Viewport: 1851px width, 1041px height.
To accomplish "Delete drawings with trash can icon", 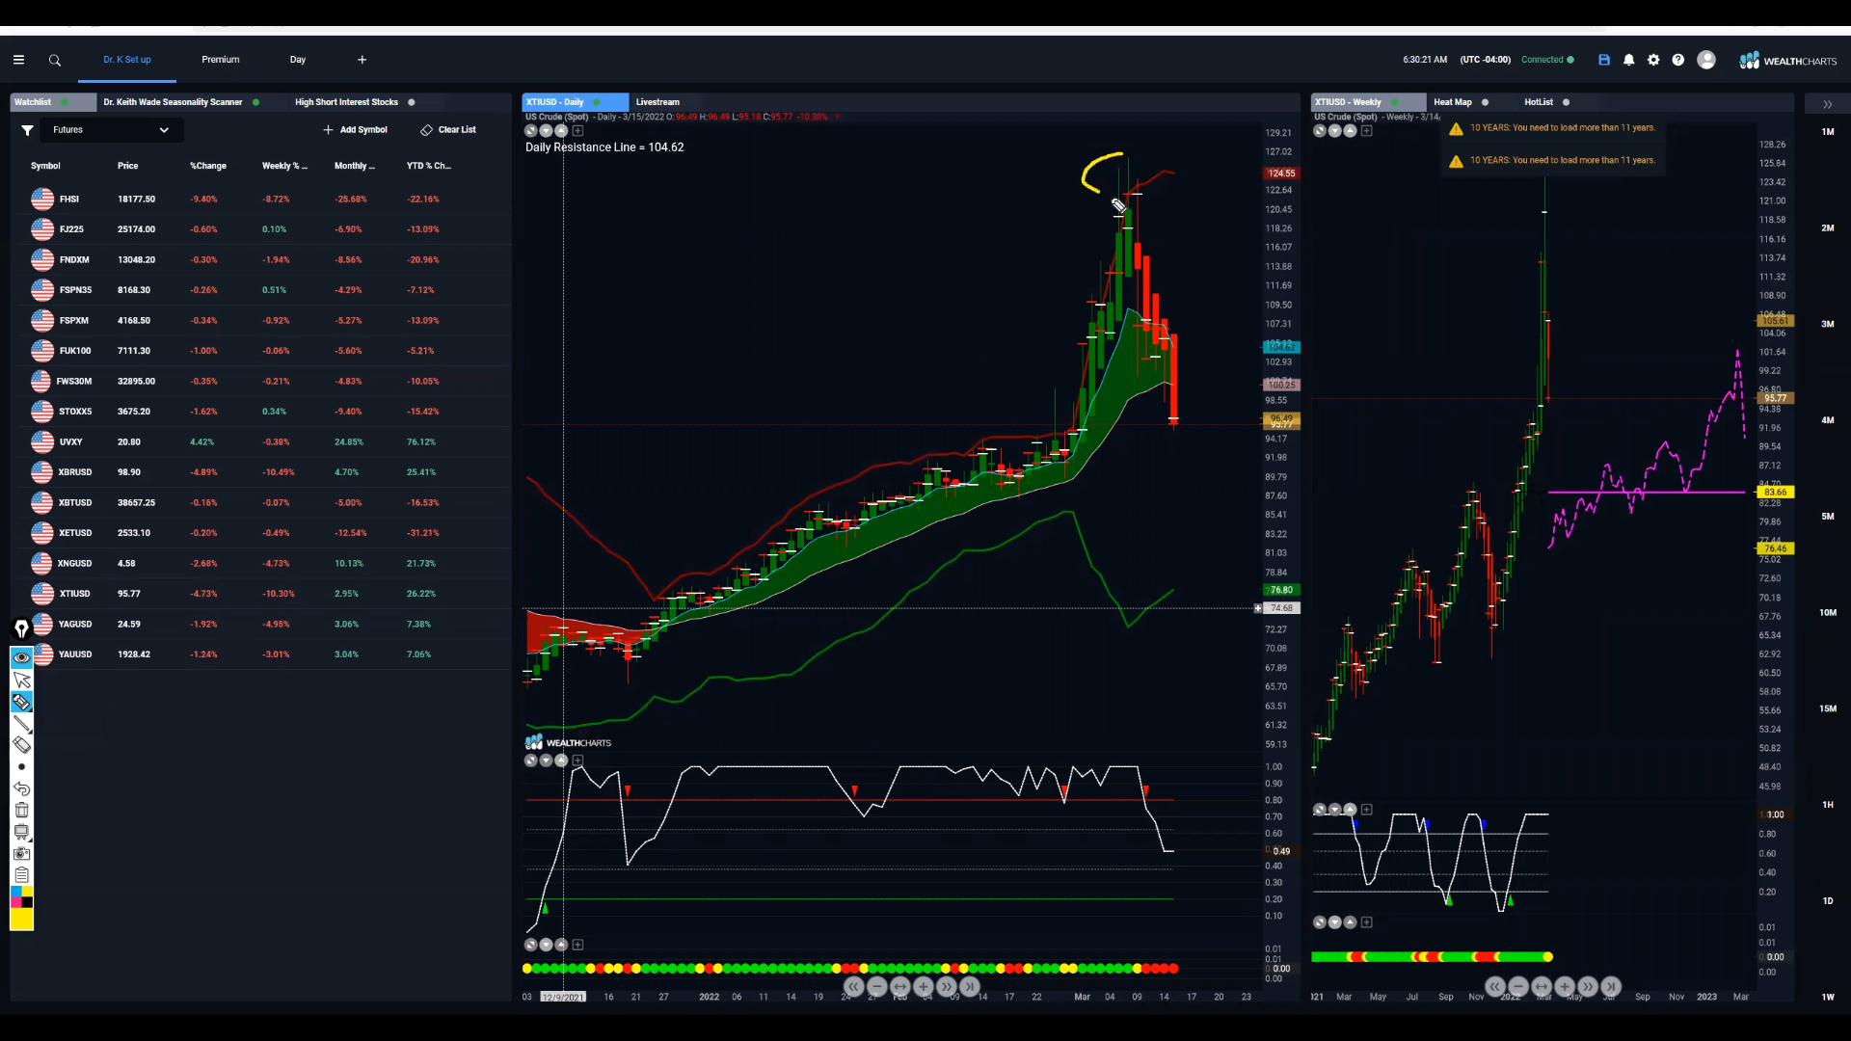I will pos(21,811).
